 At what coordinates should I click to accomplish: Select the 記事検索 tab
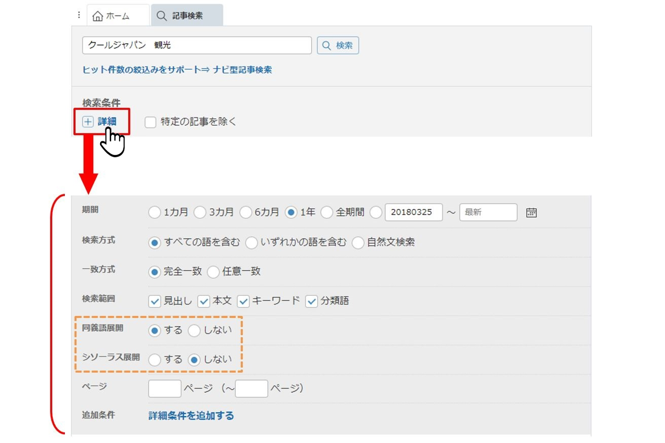pyautogui.click(x=187, y=16)
